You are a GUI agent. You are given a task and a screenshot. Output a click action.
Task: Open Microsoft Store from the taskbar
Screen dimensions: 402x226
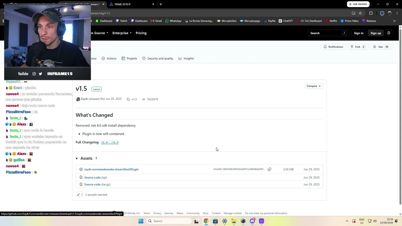(215, 221)
